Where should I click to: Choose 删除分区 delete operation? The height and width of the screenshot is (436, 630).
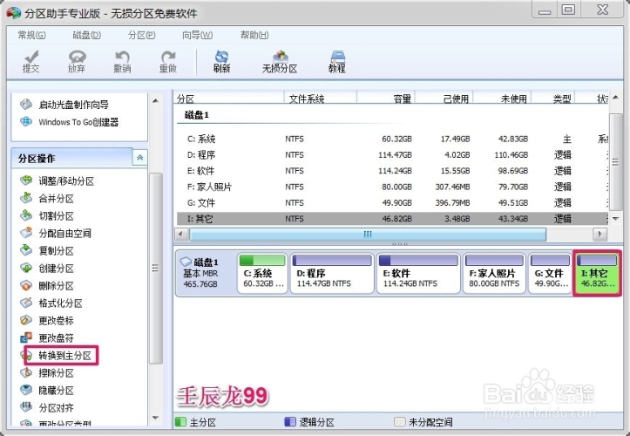point(47,285)
